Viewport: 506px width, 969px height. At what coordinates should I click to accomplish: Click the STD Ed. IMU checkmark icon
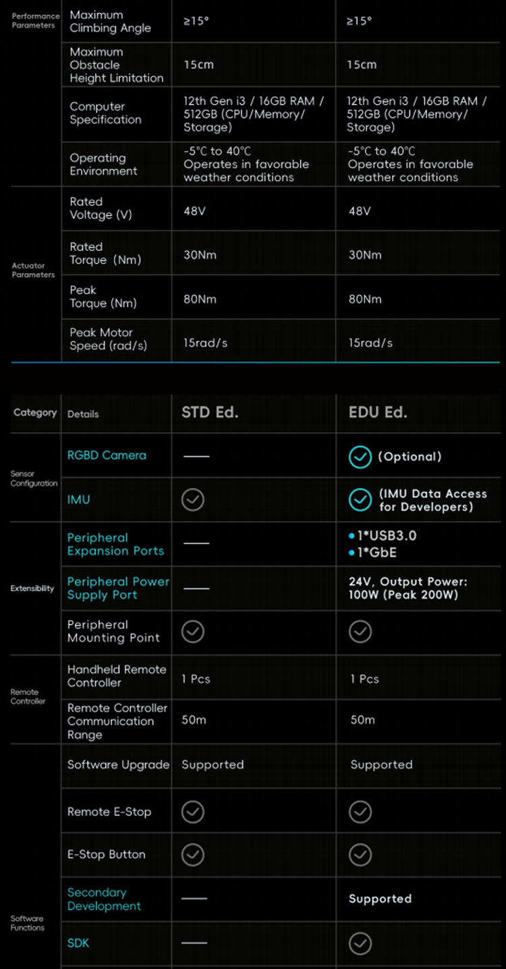point(193,500)
